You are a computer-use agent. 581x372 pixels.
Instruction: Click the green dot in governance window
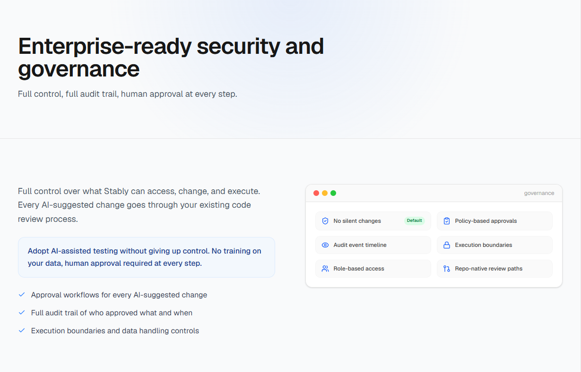coord(333,193)
